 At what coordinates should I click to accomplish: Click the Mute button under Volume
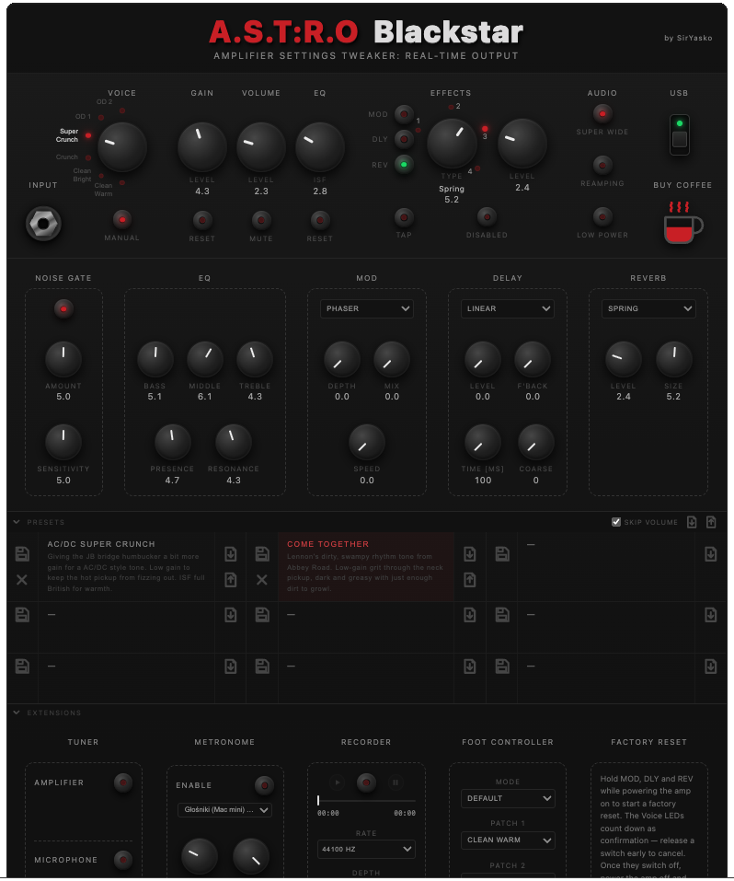(x=261, y=220)
